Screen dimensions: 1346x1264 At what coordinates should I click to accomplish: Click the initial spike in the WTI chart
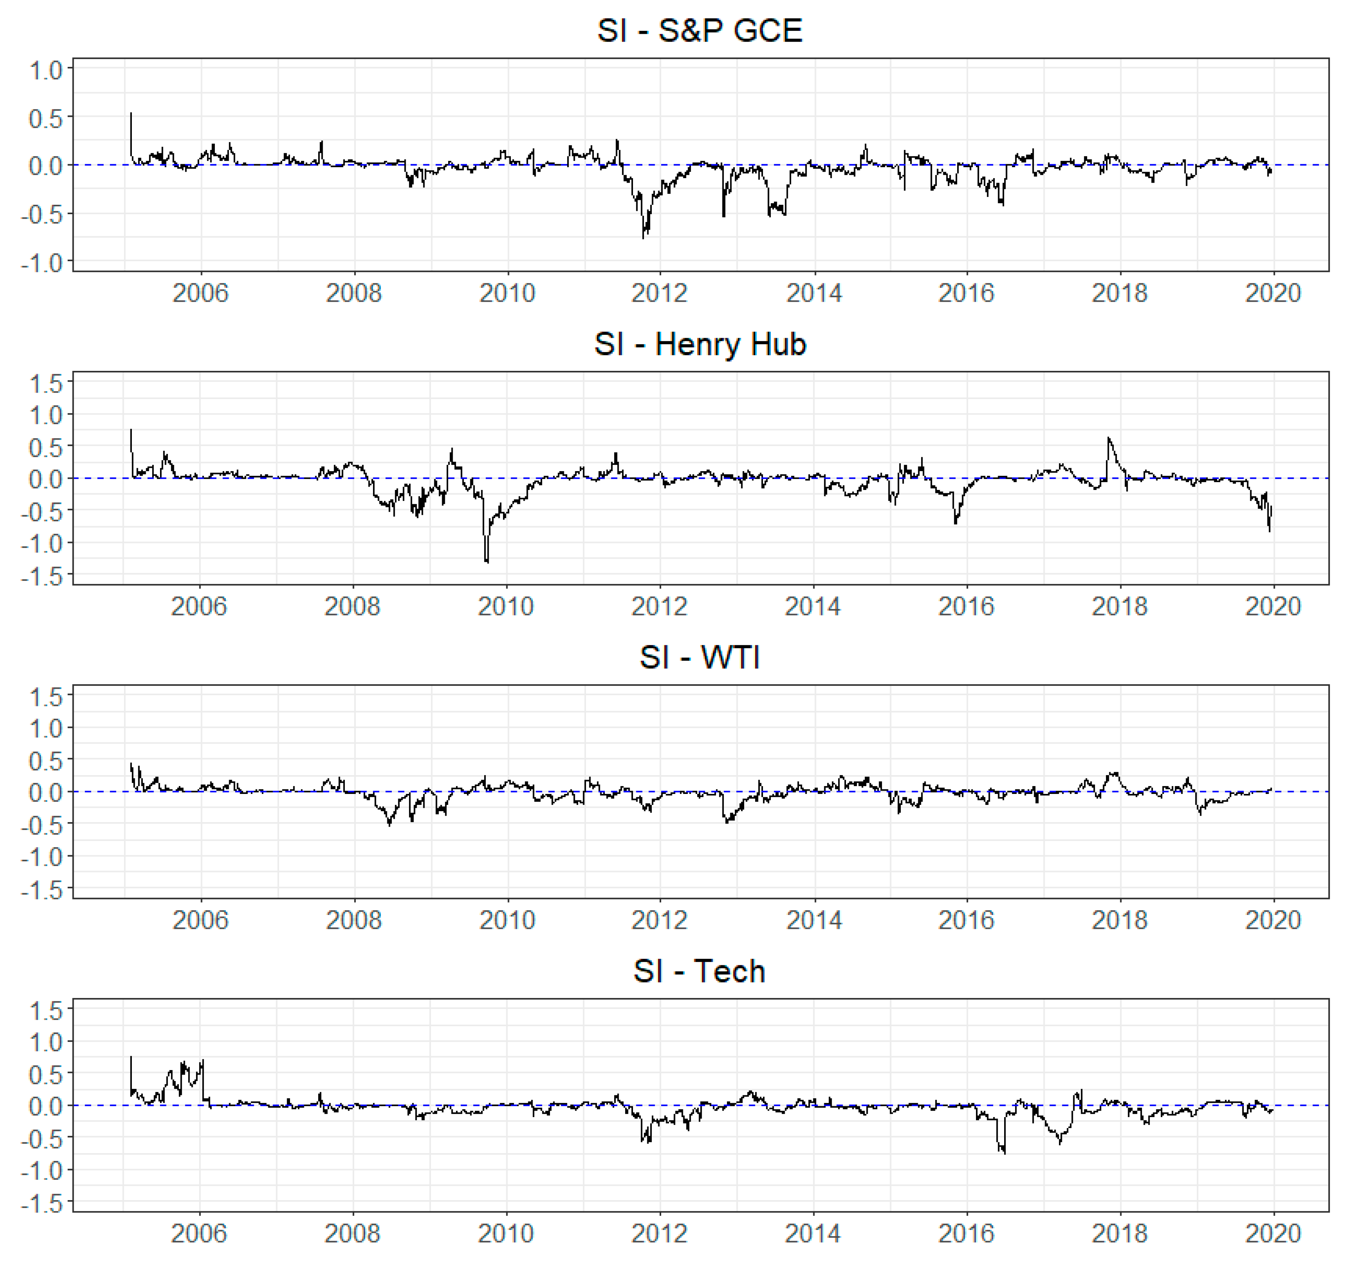(131, 765)
